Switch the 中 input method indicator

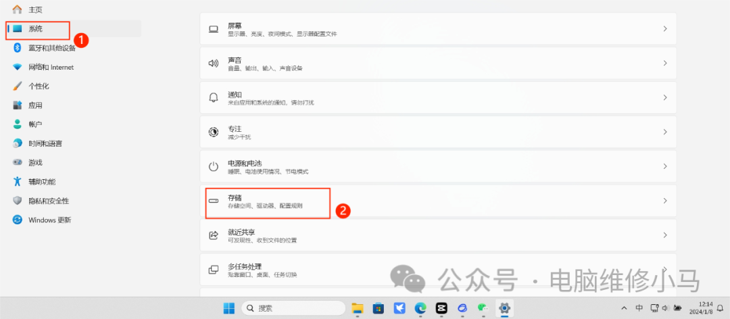click(x=639, y=308)
